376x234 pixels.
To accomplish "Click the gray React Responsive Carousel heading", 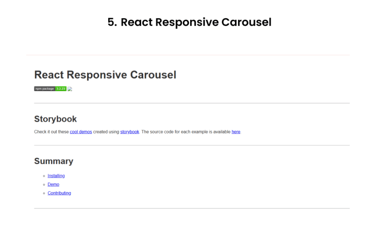I will pos(105,75).
